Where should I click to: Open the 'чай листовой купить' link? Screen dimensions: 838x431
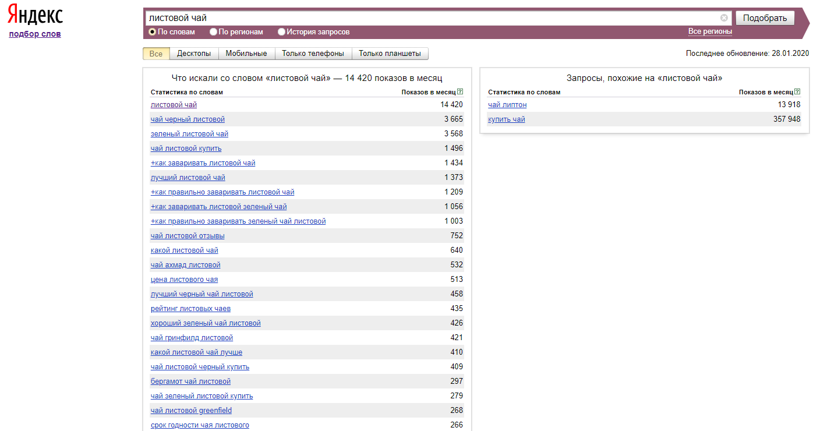(x=186, y=149)
